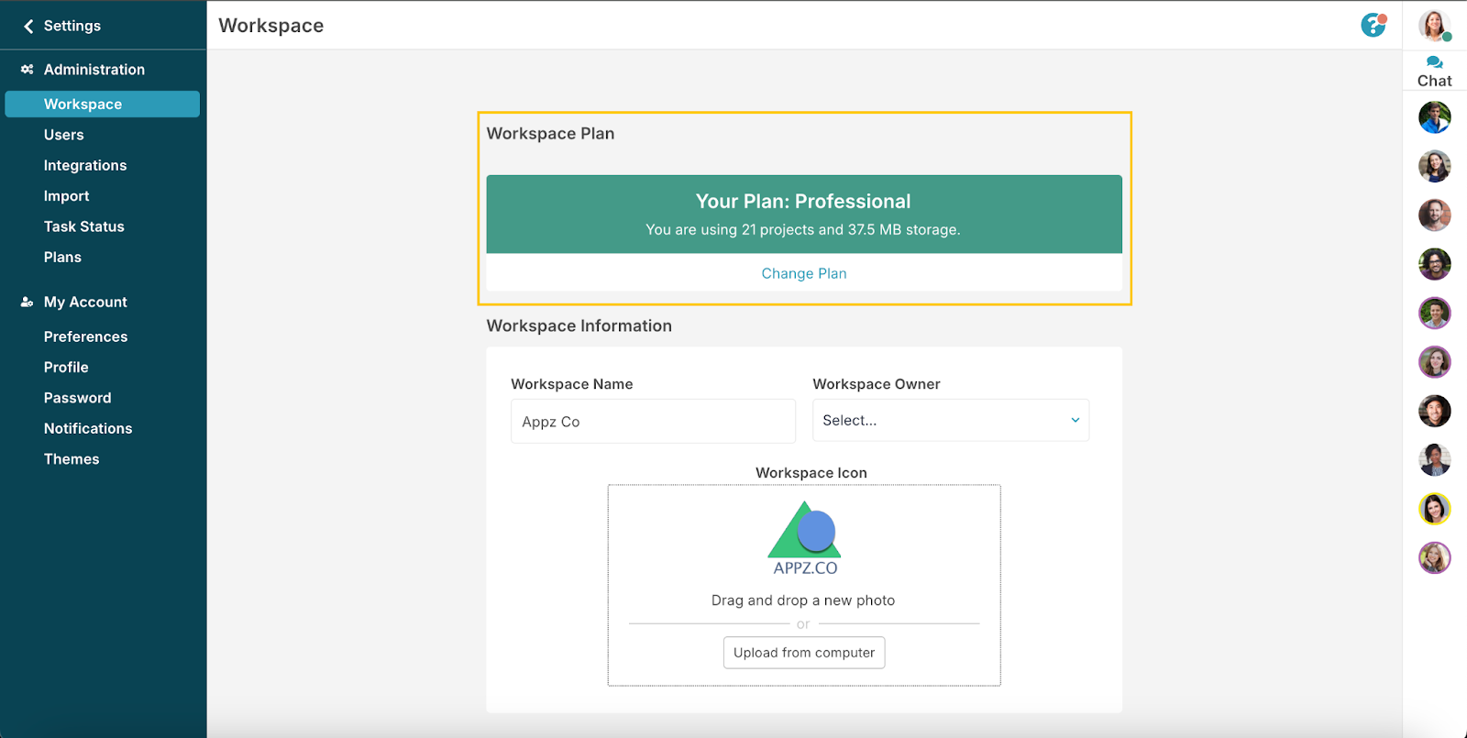Open your profile avatar at top right
The height and width of the screenshot is (738, 1467).
pos(1434,25)
